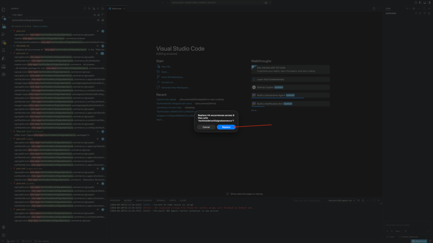Image resolution: width=433 pixels, height=243 pixels.
Task: Filter the chat Sessions list
Action: 425,13
